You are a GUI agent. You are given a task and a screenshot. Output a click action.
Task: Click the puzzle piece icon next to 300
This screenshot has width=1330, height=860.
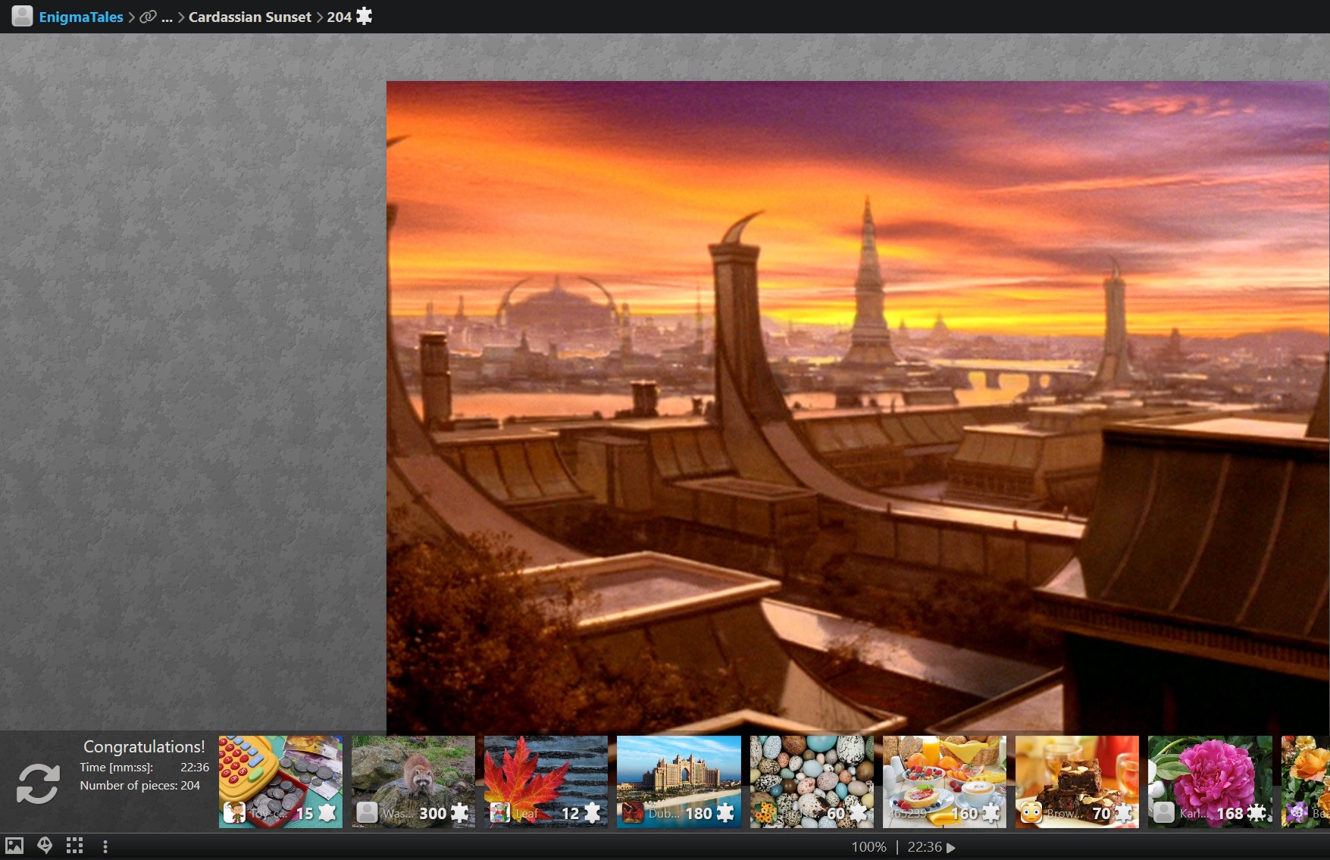pos(460,813)
